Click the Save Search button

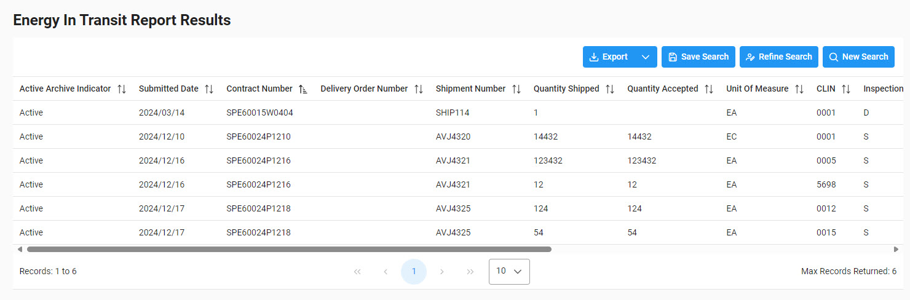click(x=698, y=57)
